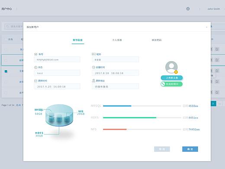Uncheck the teal checked row checkbox

coord(6,71)
